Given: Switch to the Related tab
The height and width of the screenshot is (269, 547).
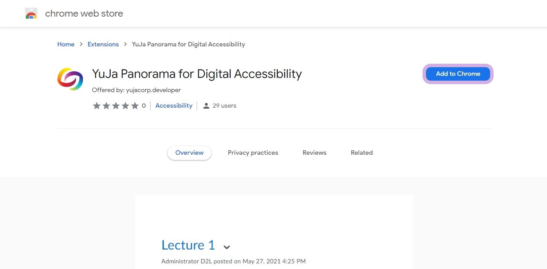Looking at the screenshot, I should (361, 153).
